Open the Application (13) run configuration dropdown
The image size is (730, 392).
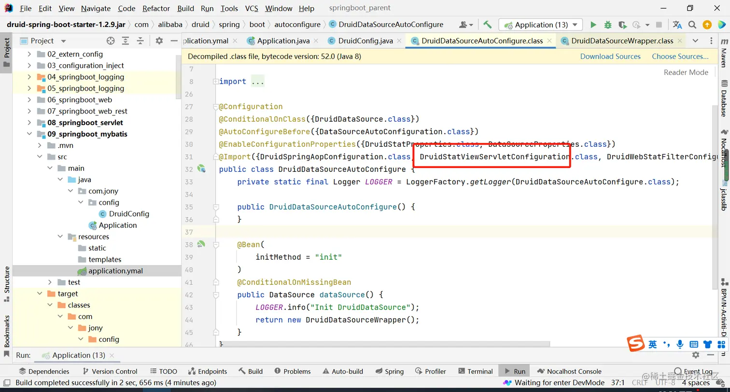541,25
